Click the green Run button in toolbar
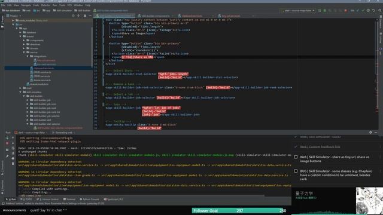 (324, 11)
